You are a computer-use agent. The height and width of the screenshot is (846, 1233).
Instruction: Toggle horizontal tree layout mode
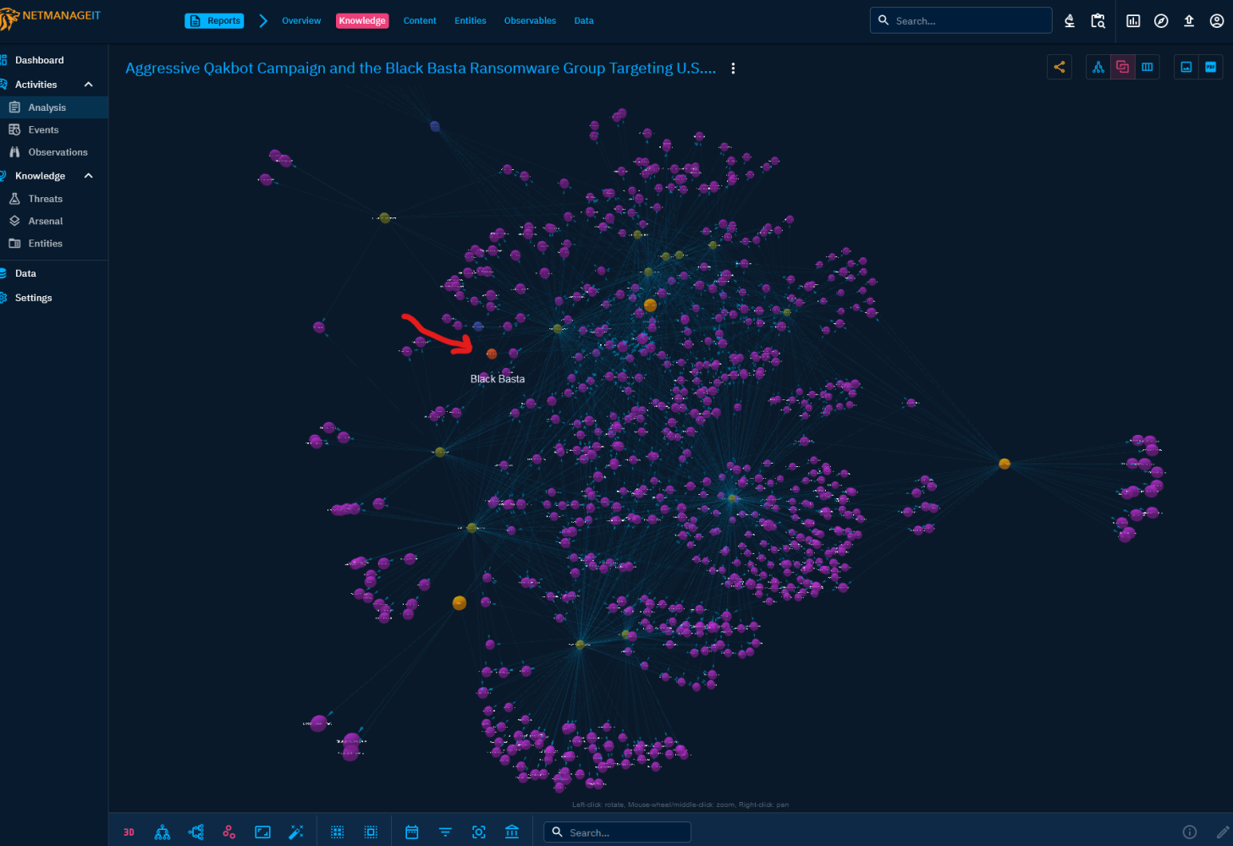[196, 832]
